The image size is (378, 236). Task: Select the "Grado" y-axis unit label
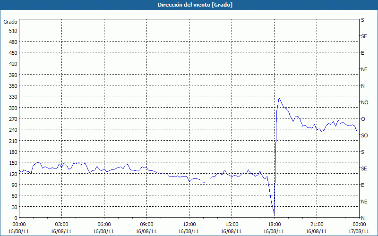coord(10,22)
